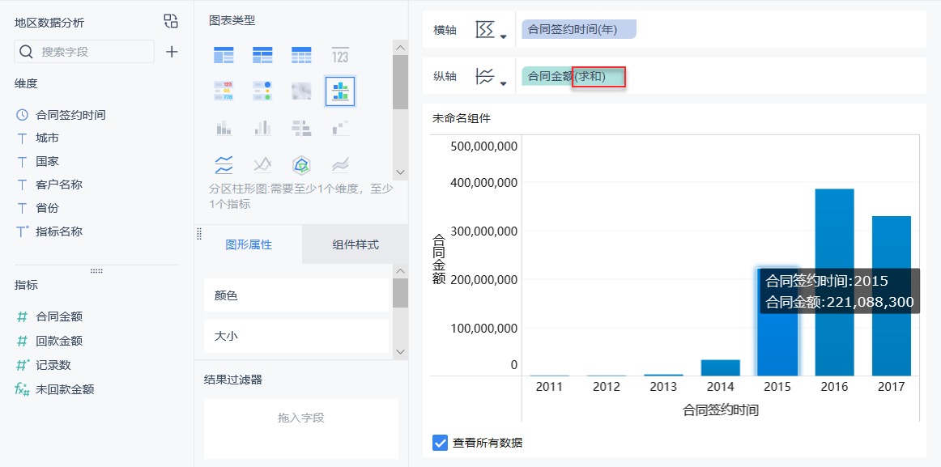941x467 pixels.
Task: Switch to the 组件样式 tab
Action: tap(356, 244)
